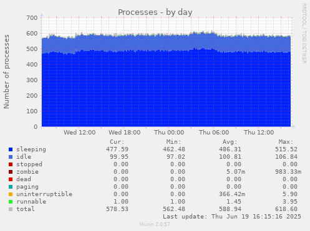Click sleeping current value 477.59

coord(117,149)
